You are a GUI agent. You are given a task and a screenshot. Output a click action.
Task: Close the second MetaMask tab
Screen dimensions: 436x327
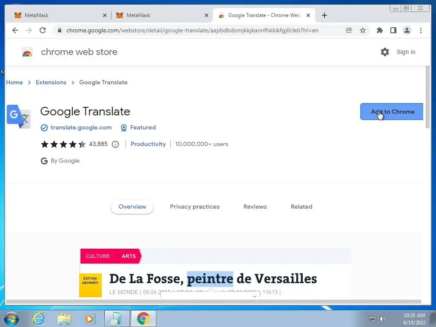pos(207,15)
